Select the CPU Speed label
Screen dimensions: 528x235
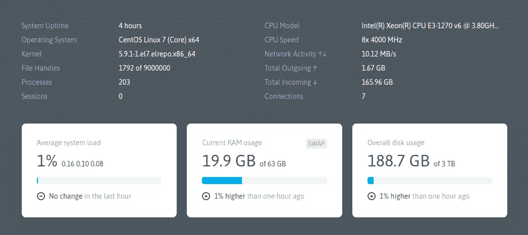[281, 40]
